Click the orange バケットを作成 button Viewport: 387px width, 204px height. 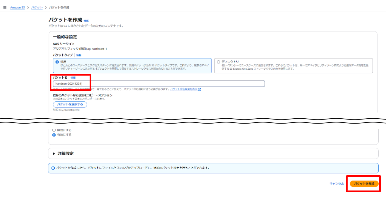click(364, 184)
